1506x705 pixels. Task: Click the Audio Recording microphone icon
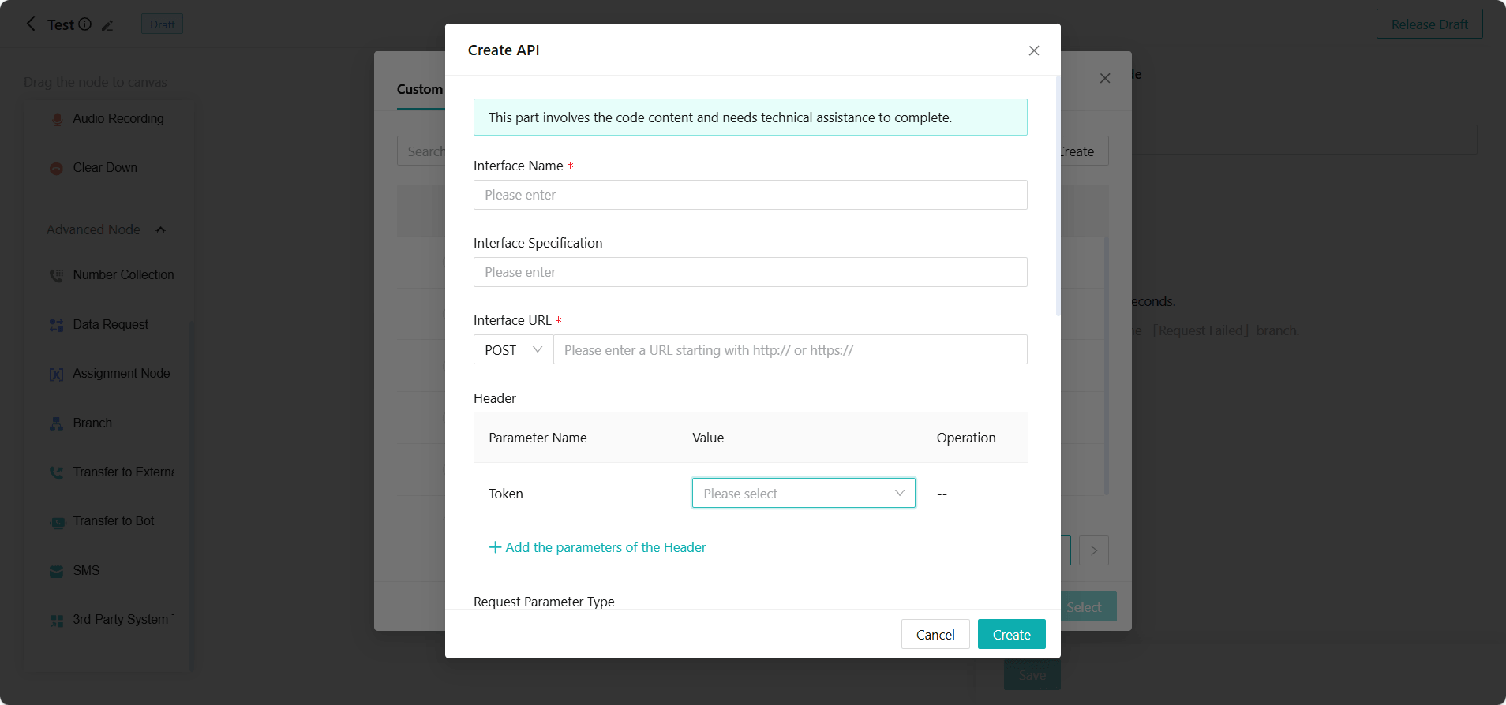57,119
